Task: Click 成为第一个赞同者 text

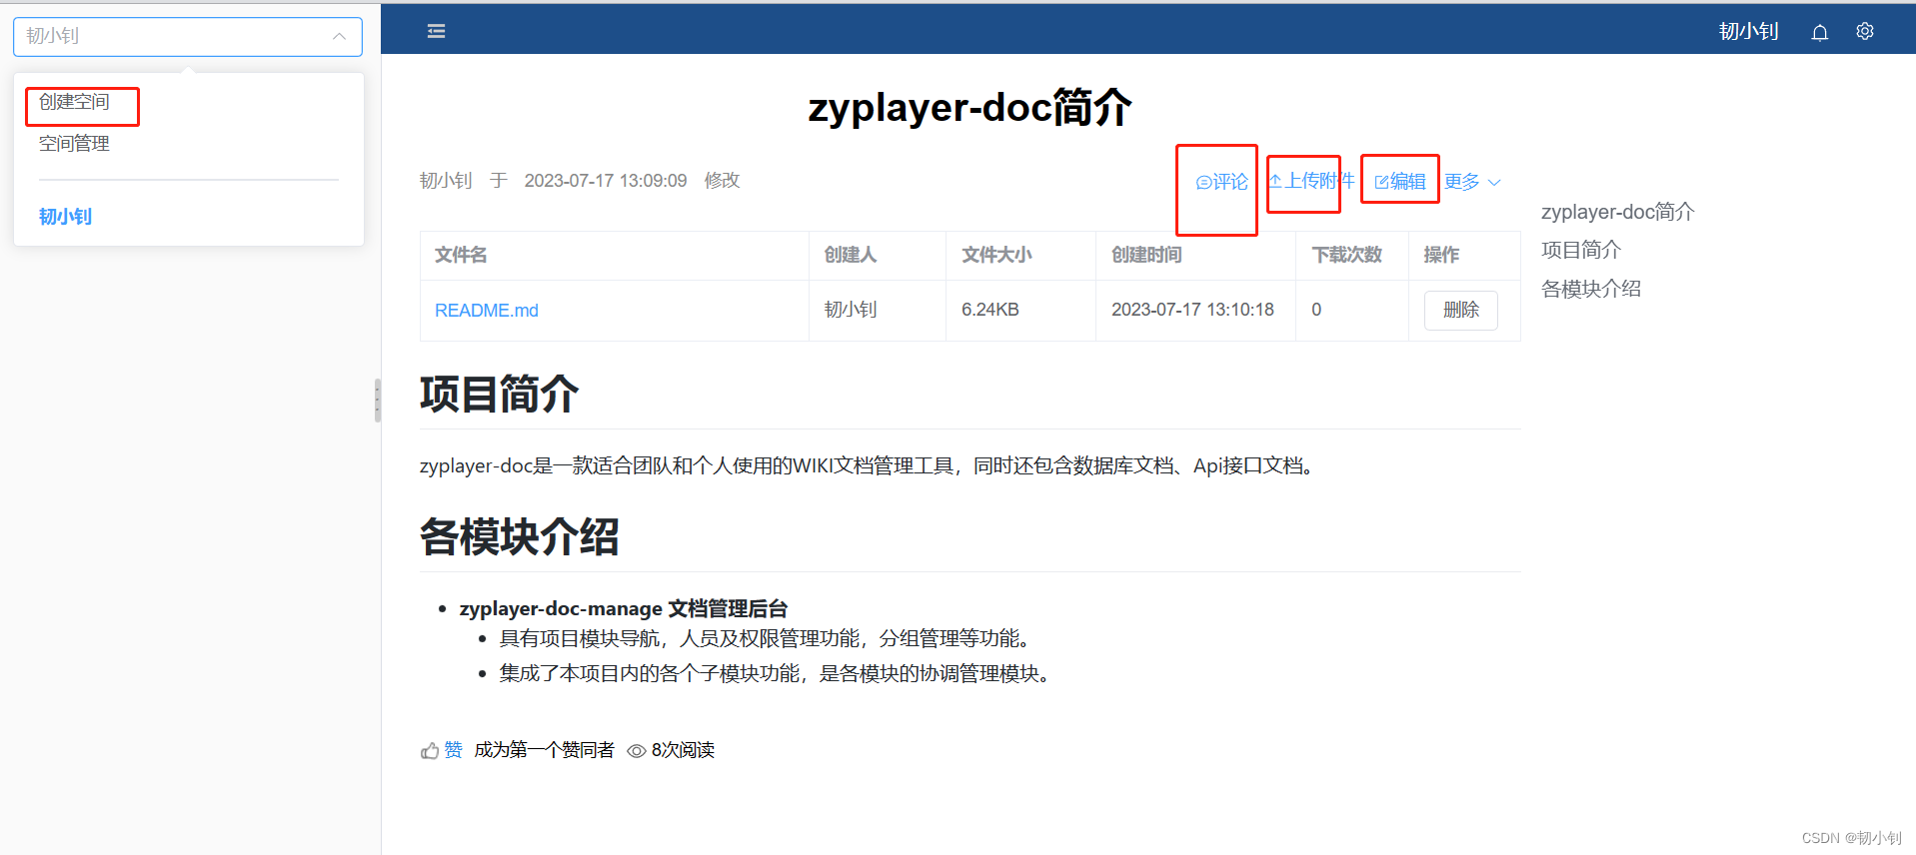Action: [544, 750]
